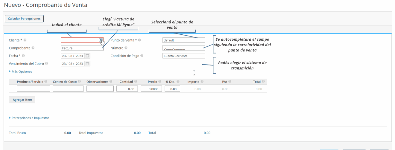Viewport: 395px width, 150px height.
Task: Click the % Dto. field in item row
Action: pyautogui.click(x=172, y=89)
